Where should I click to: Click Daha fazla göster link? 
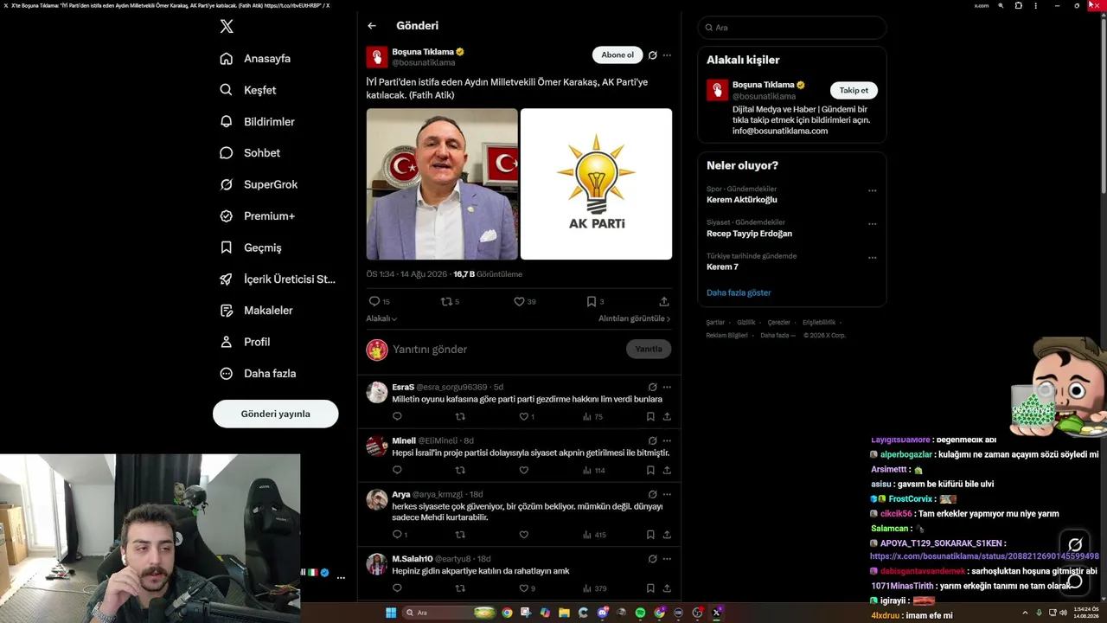(739, 292)
